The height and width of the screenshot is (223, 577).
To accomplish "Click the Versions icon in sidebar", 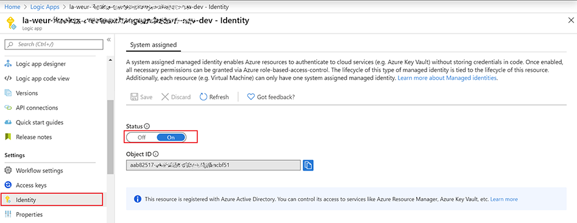I will 8,93.
